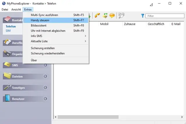Image resolution: width=186 pixels, height=124 pixels.
Task: Select Handy steuern menu entry
Action: pyautogui.click(x=56, y=20)
